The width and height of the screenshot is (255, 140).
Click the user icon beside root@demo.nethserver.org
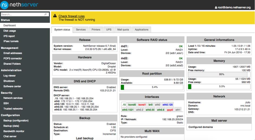coord(215,7)
